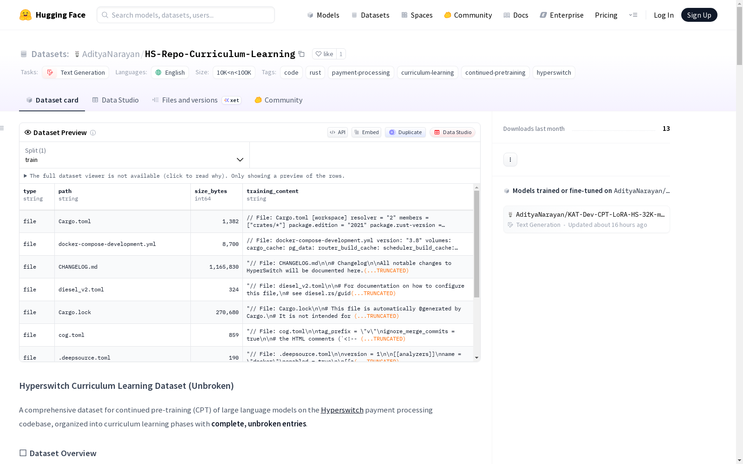Click the code tag

[291, 72]
